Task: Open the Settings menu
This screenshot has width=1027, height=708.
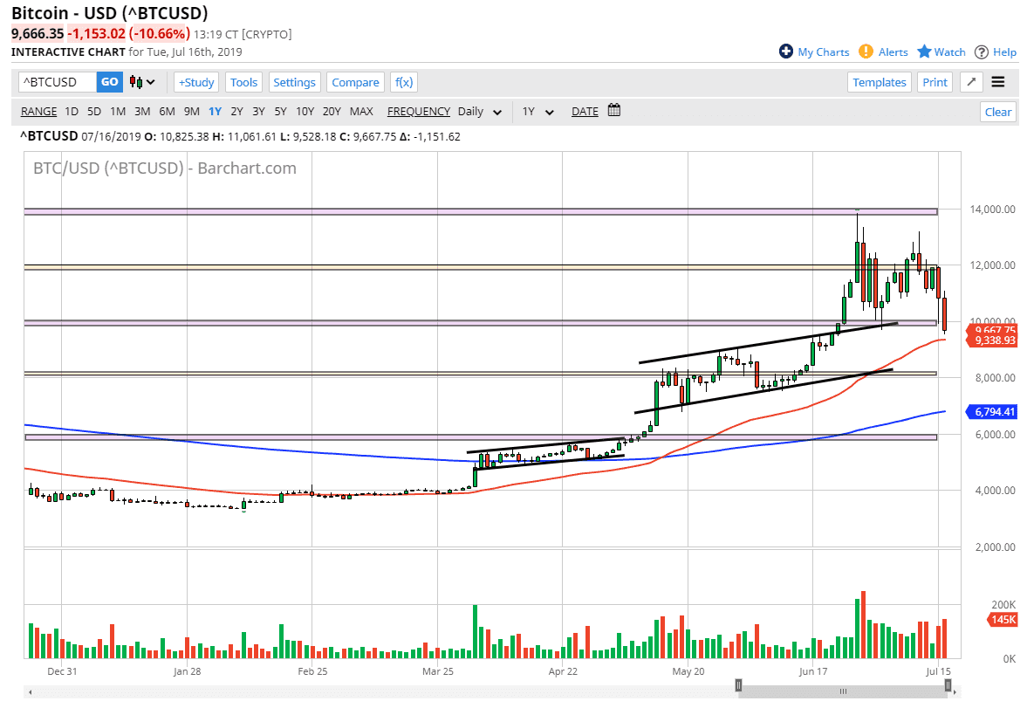Action: (x=294, y=82)
